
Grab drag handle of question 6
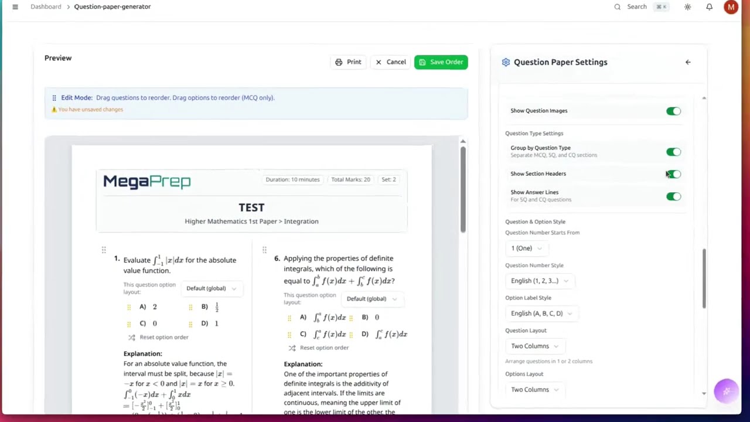[264, 250]
